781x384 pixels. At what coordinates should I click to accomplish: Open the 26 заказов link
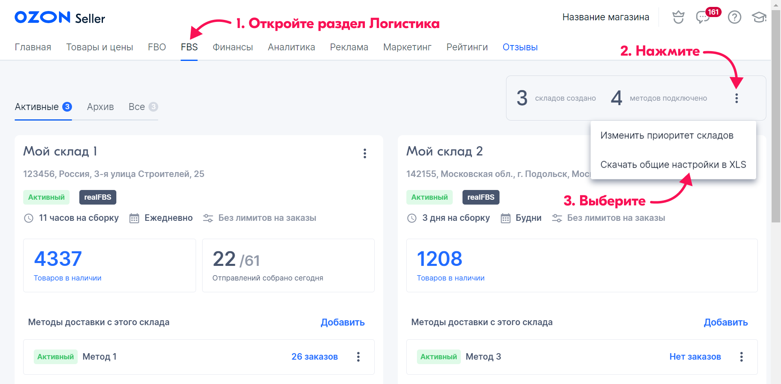pos(314,357)
